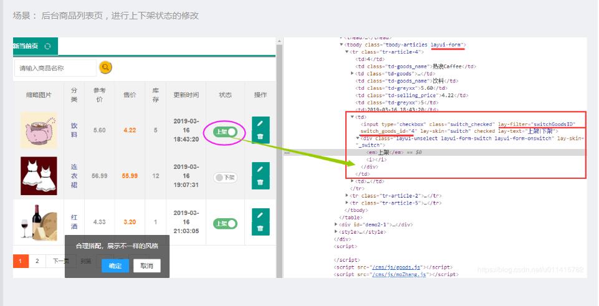This screenshot has height=306, width=599.
Task: Click the 售价 column header
Action: pos(130,95)
